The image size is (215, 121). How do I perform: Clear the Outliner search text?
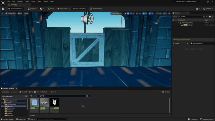[179, 16]
